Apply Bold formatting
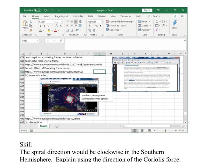 (x=40, y=26)
